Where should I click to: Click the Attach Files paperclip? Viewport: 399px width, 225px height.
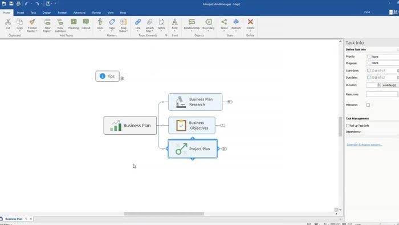pos(149,22)
